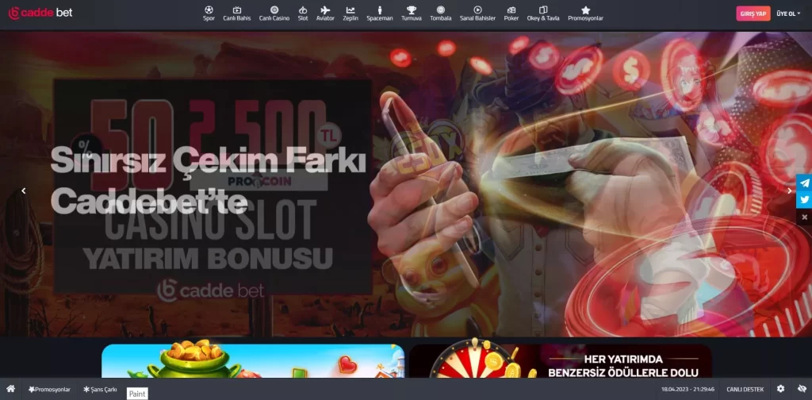812x400 pixels.
Task: Open Şans Çarkı from the bottom bar
Action: click(100, 389)
